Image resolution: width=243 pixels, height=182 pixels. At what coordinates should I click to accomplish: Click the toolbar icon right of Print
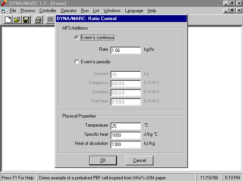50,20
